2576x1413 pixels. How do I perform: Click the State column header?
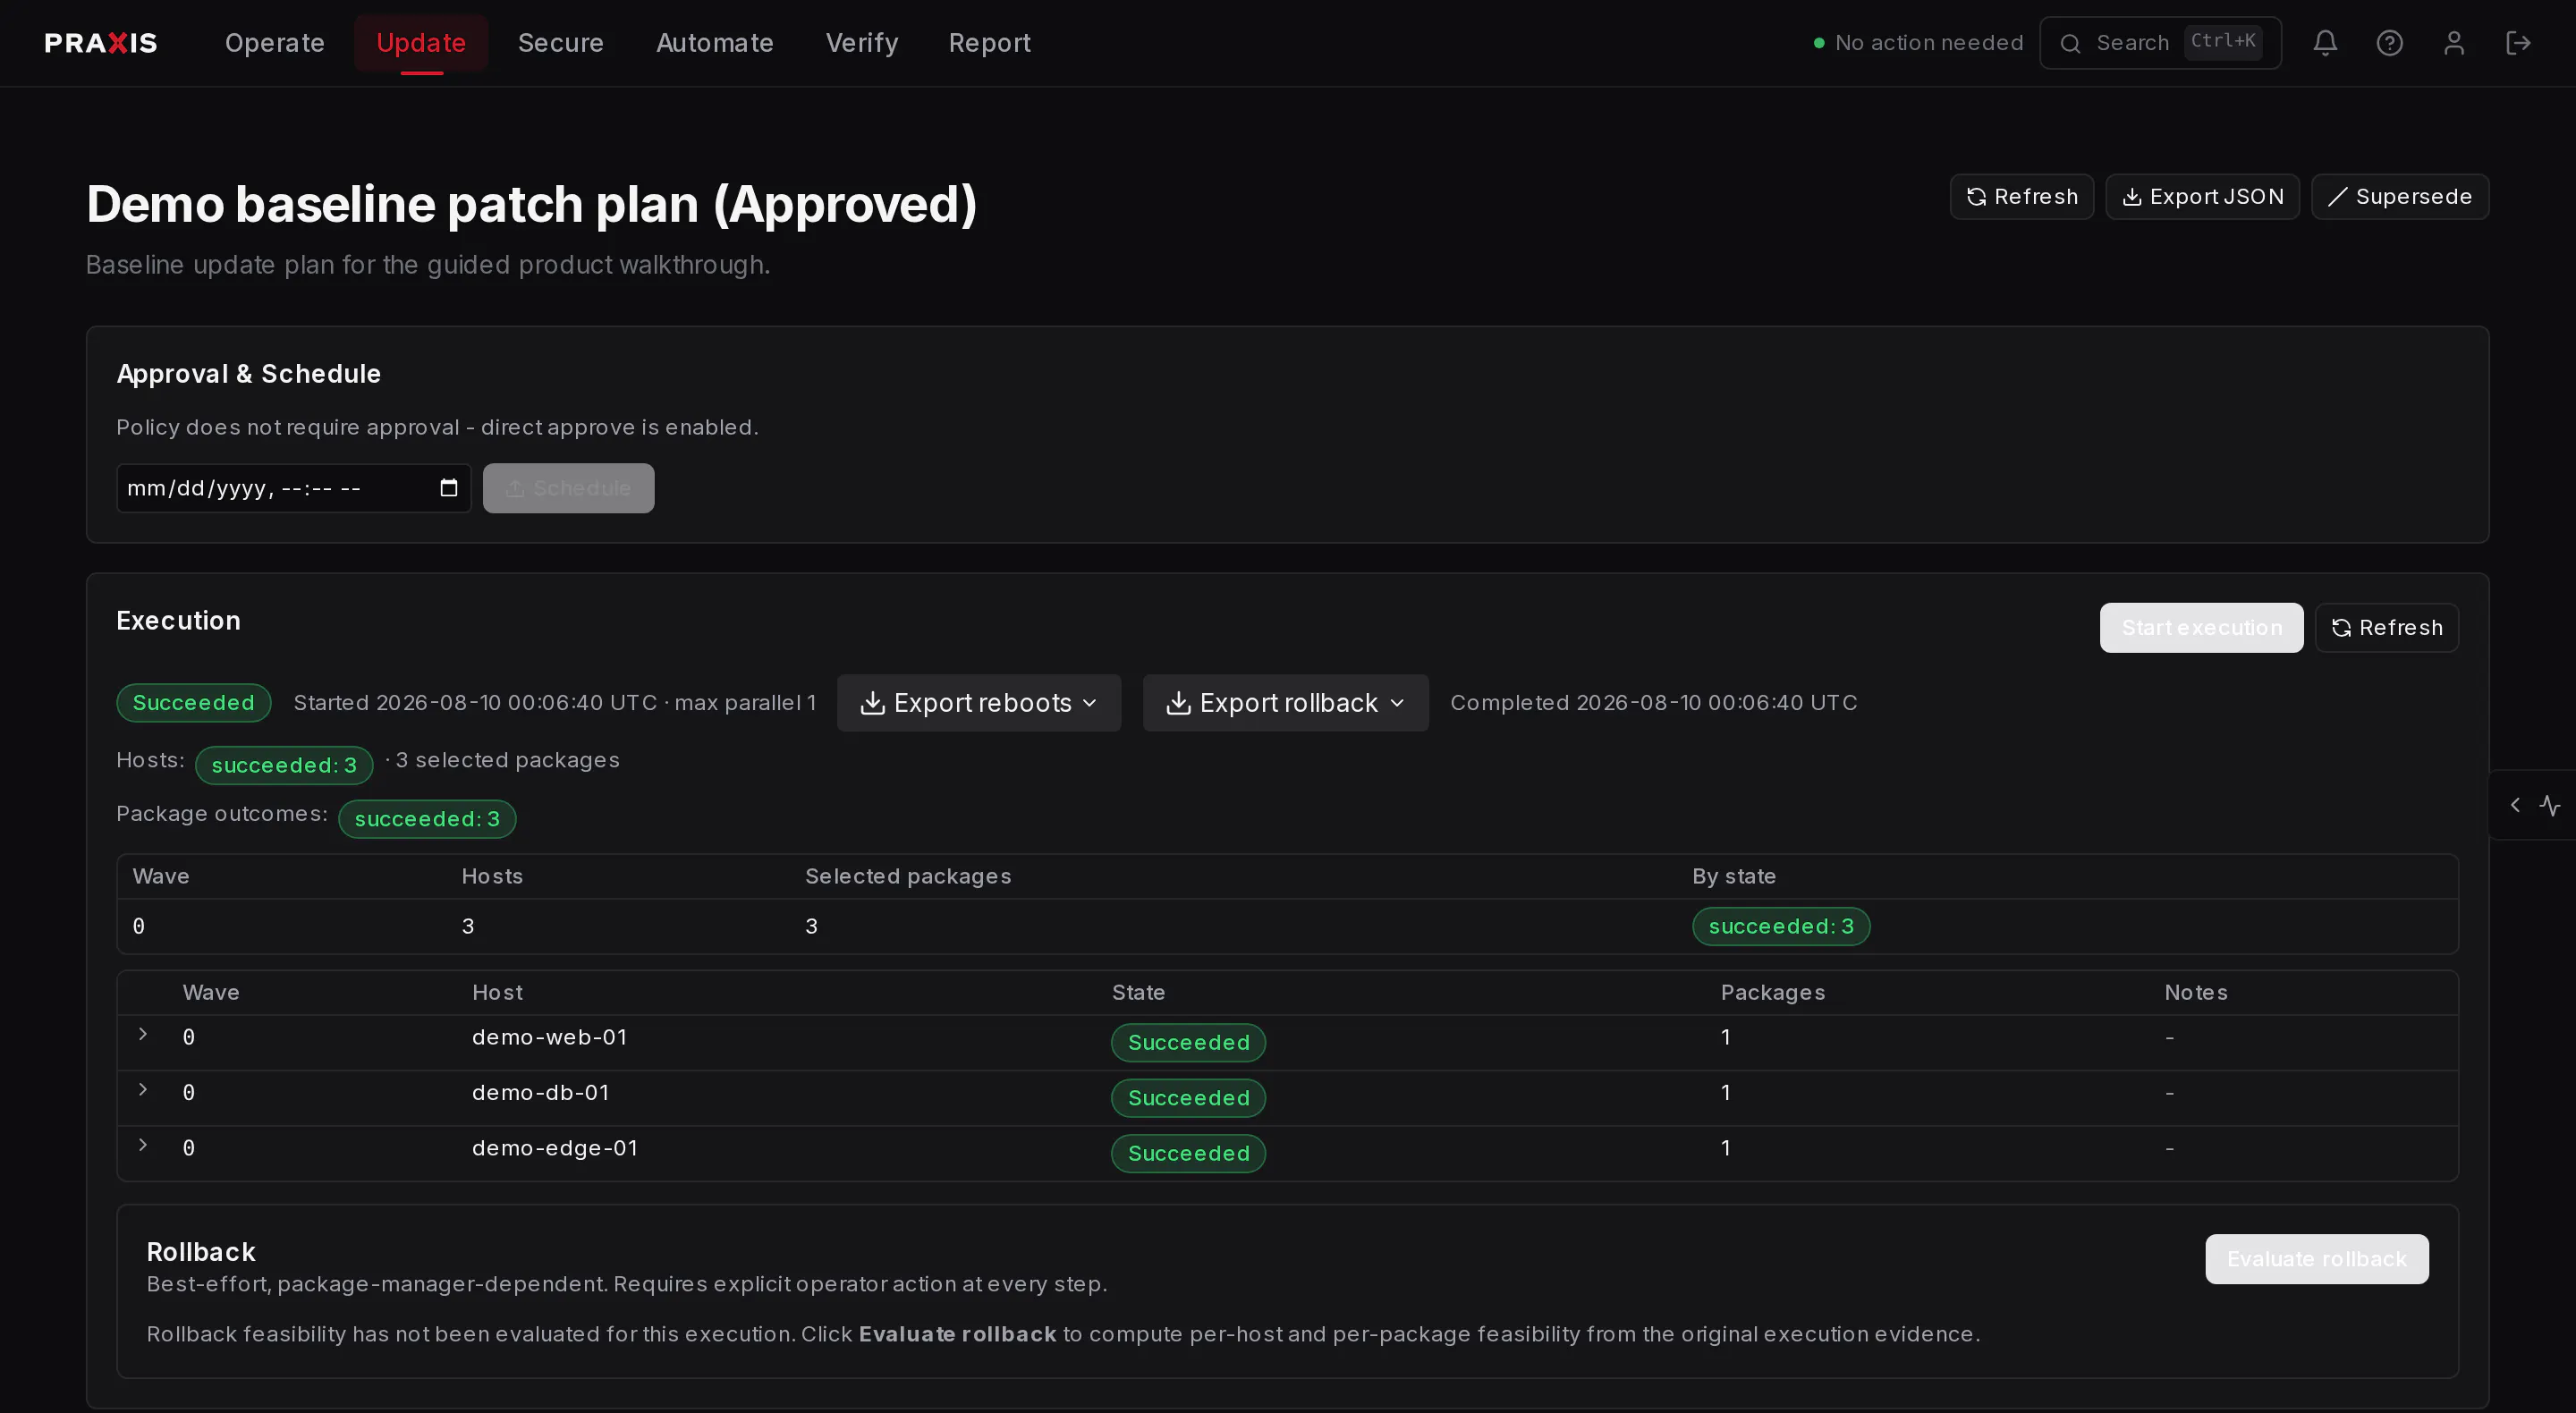click(1138, 992)
